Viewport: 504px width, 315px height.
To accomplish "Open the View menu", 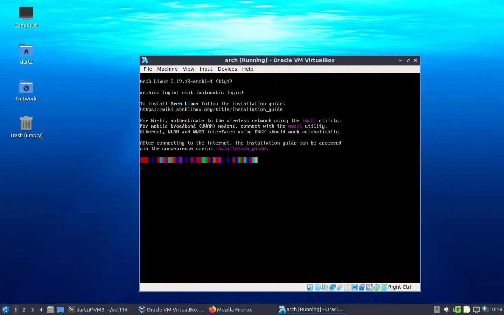I will coord(188,69).
